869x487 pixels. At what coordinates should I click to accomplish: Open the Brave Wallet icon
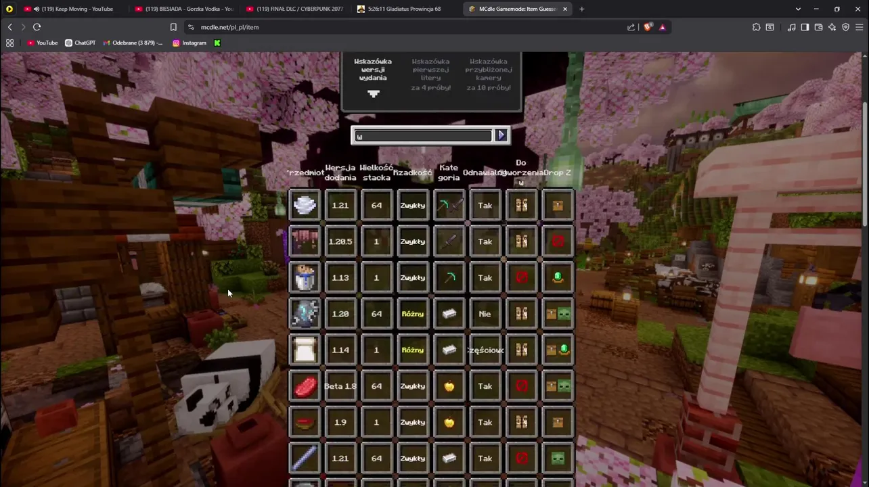pyautogui.click(x=818, y=27)
